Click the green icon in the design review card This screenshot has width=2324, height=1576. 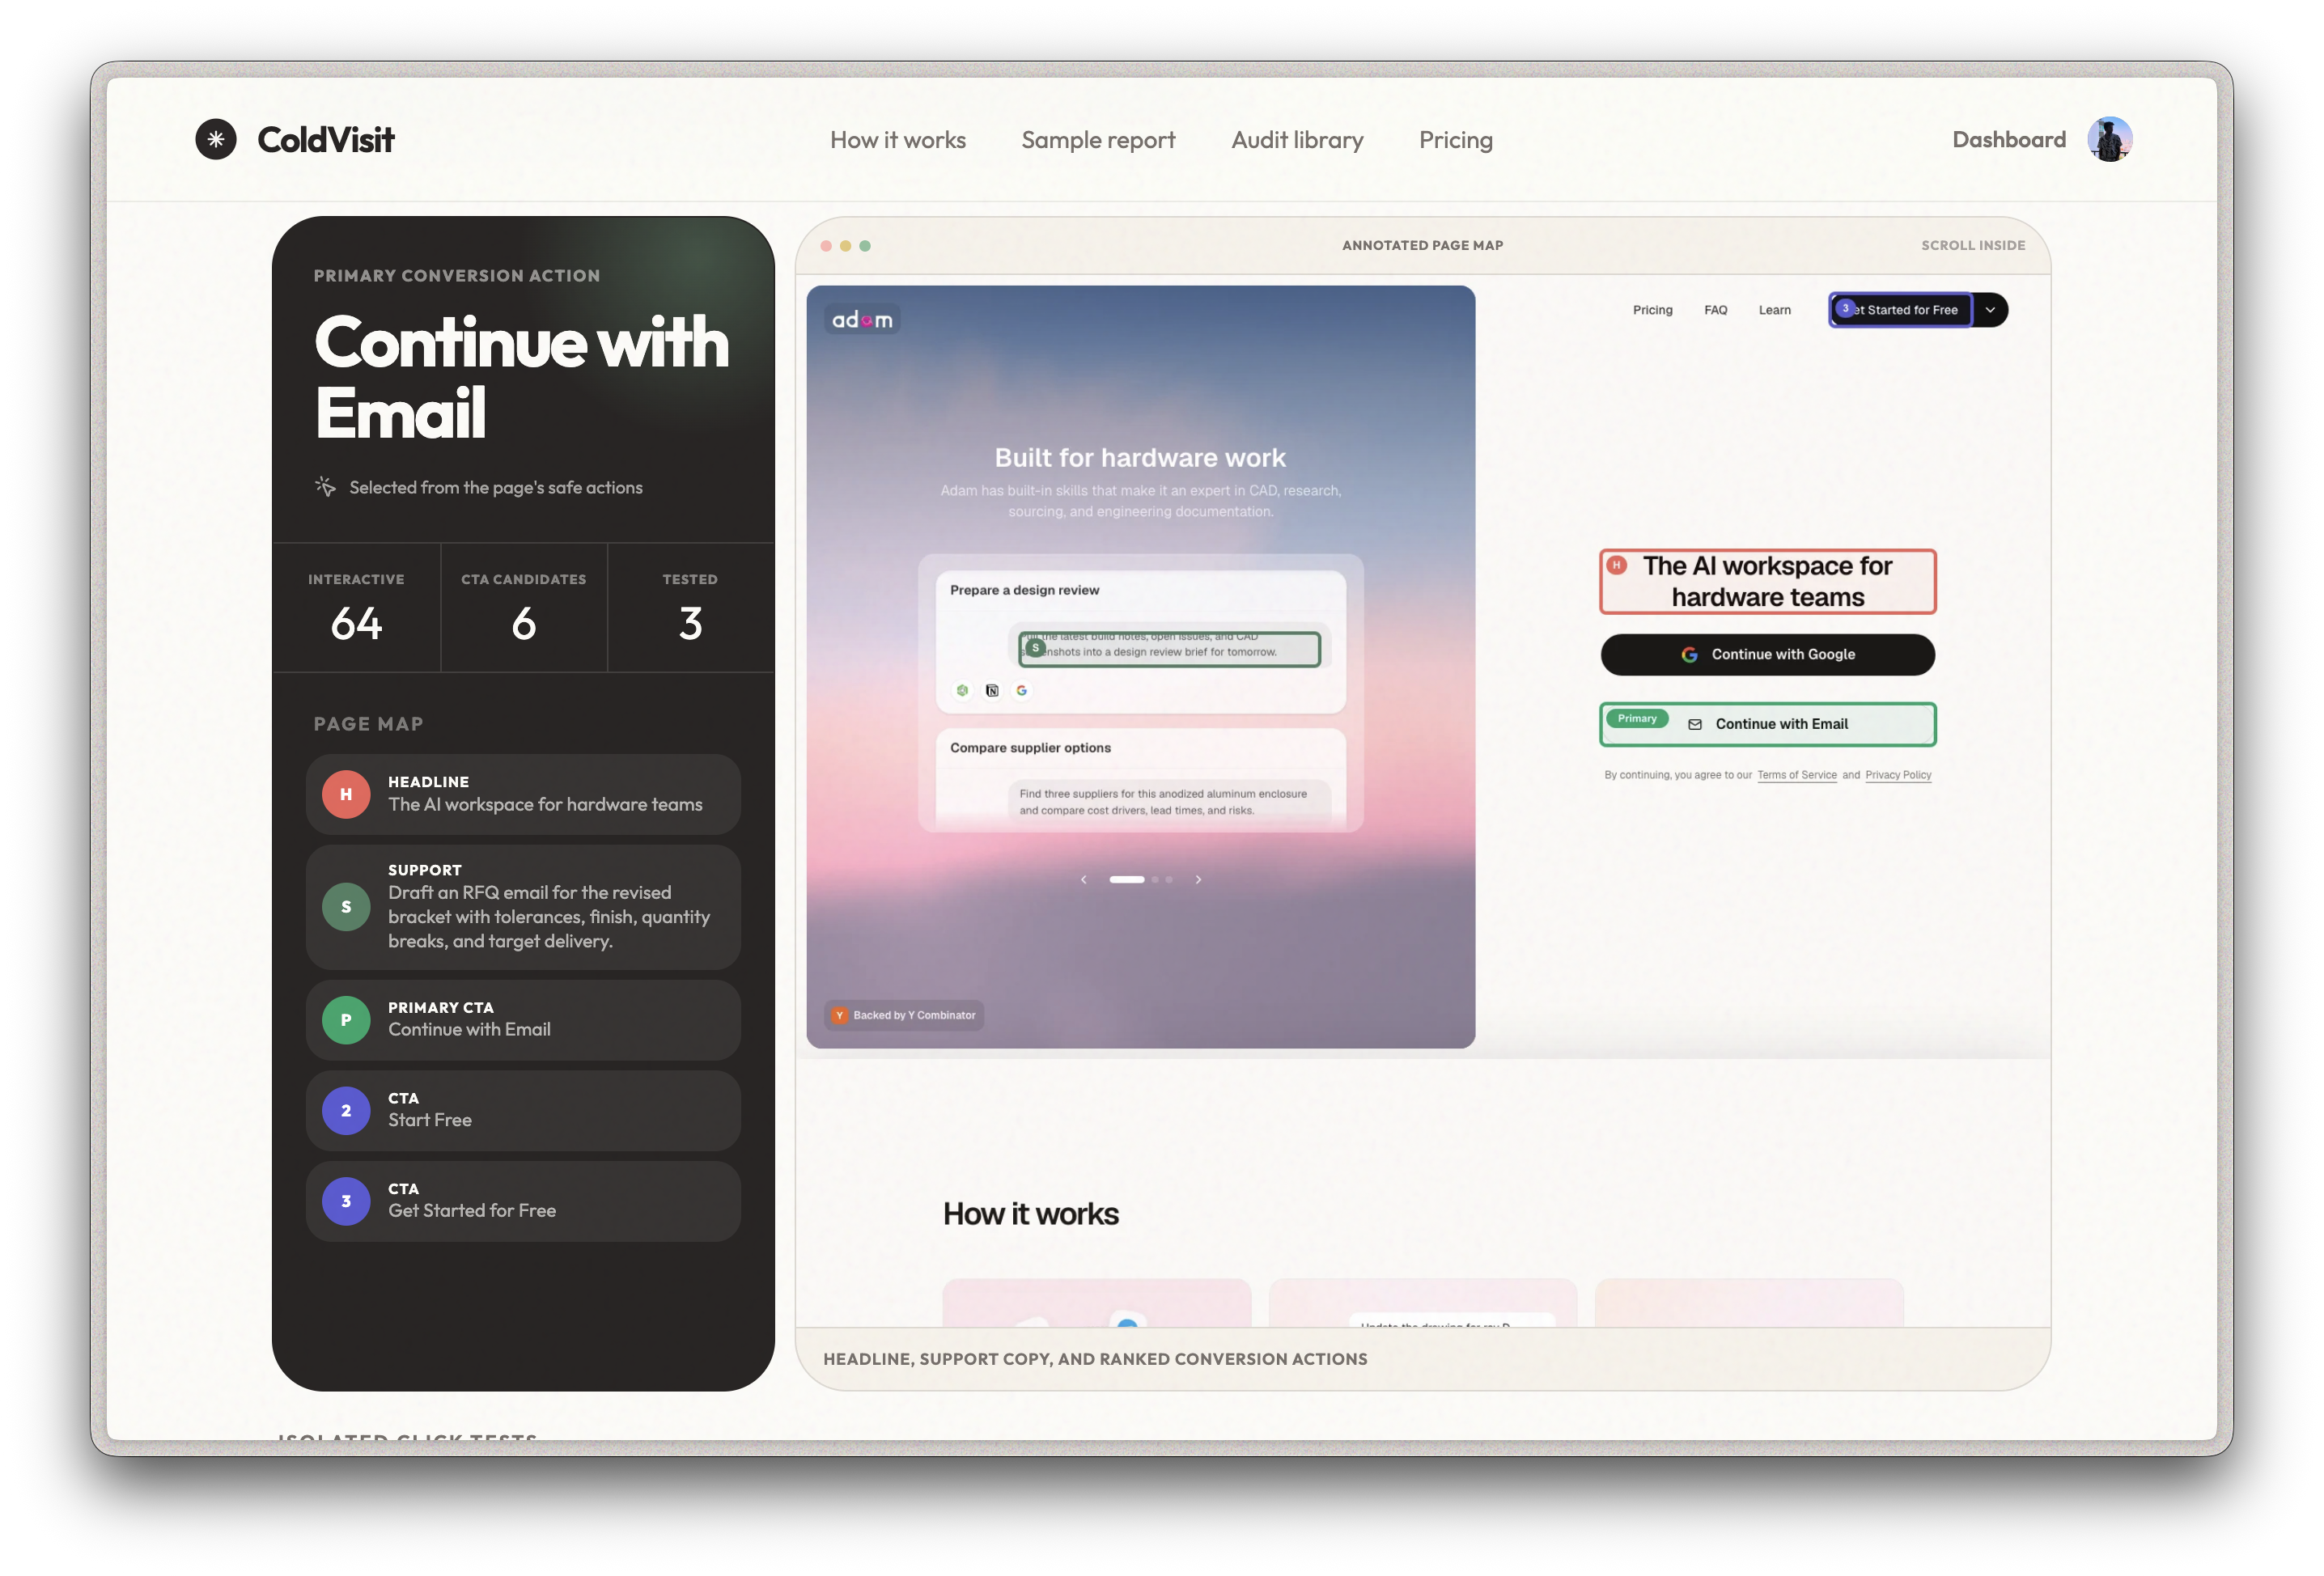962,690
